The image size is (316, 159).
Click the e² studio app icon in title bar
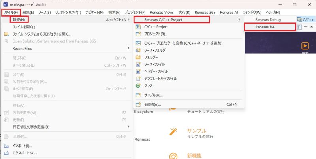6,4
